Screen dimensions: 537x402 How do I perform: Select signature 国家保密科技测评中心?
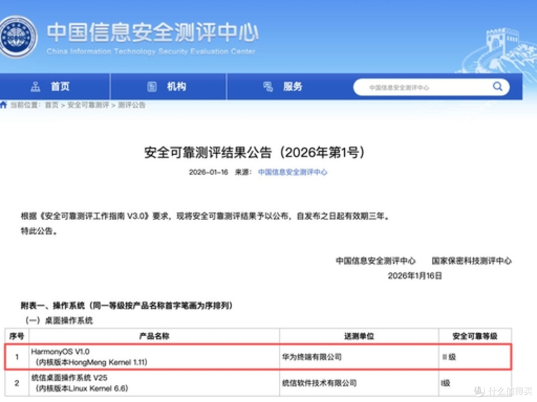471,261
